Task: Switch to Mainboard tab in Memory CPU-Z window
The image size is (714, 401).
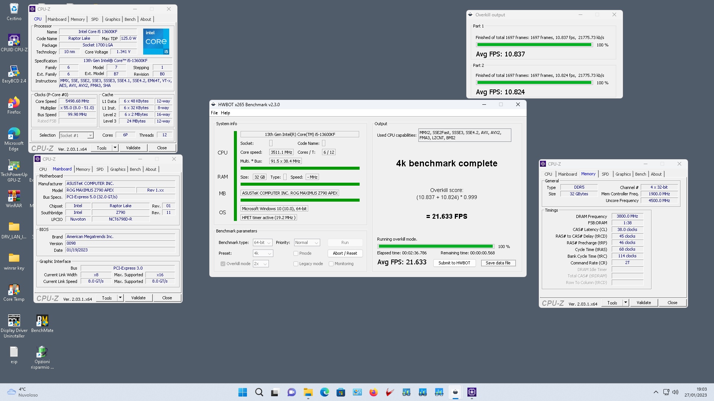Action: click(567, 174)
